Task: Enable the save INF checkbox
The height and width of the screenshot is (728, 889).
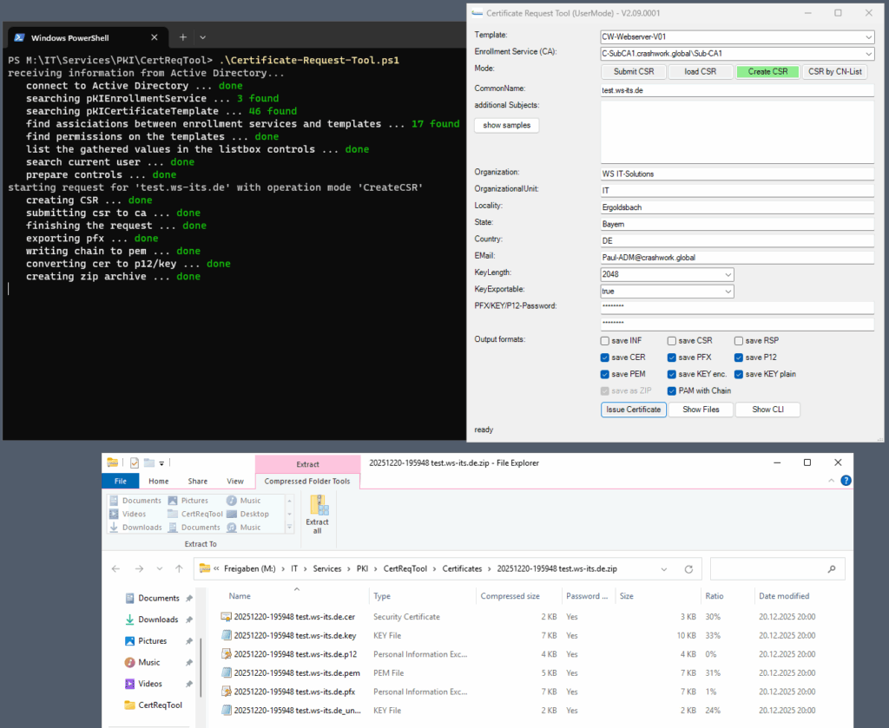Action: (x=605, y=341)
